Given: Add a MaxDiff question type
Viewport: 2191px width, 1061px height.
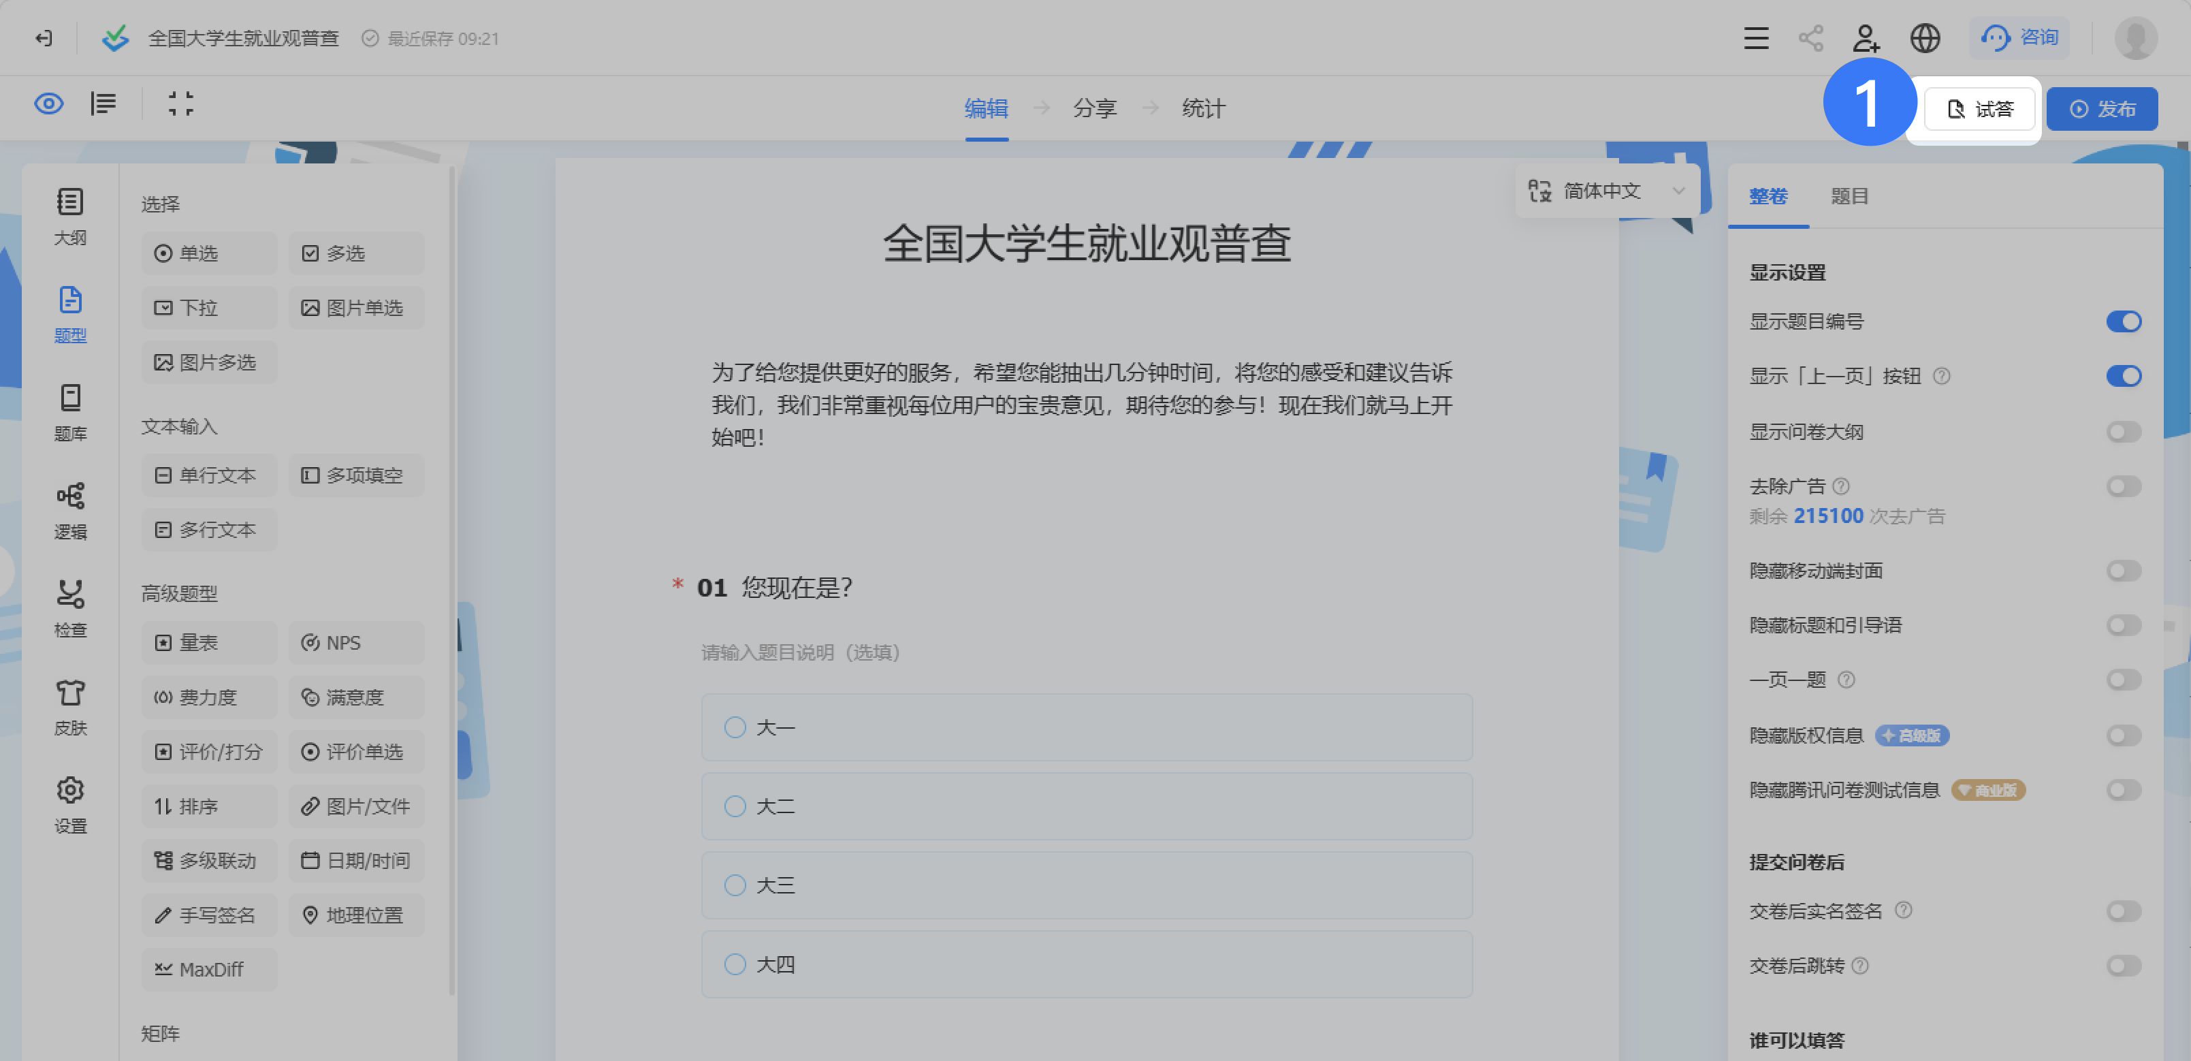Looking at the screenshot, I should pyautogui.click(x=209, y=969).
